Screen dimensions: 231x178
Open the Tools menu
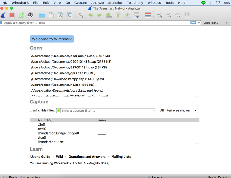point(169,3)
